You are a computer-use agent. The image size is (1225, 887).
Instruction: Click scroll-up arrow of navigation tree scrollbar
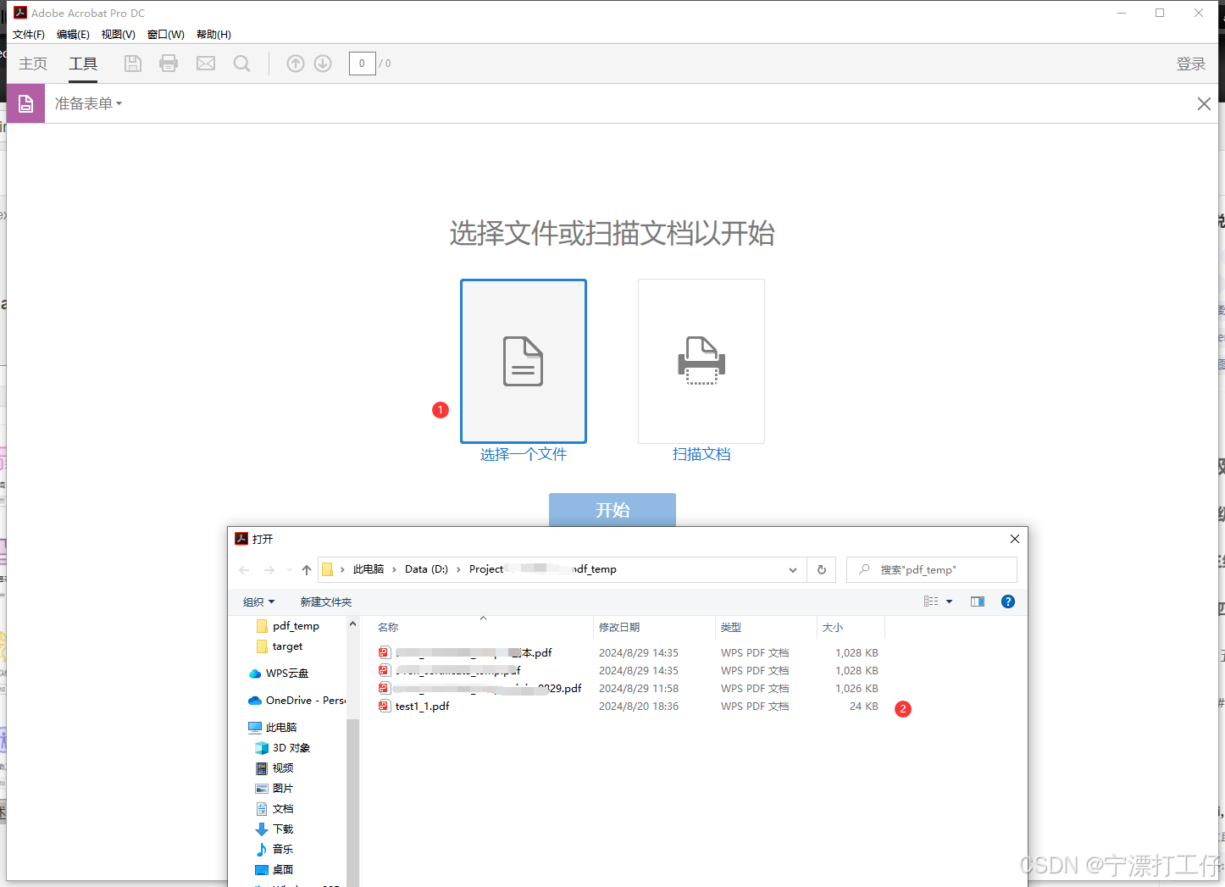coord(352,625)
